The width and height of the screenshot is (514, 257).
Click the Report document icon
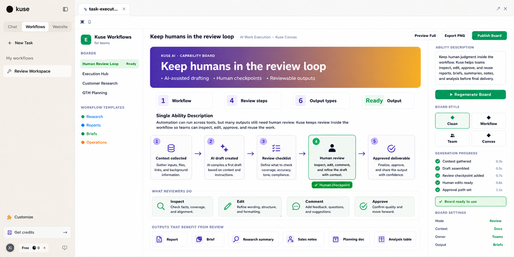coord(159,239)
